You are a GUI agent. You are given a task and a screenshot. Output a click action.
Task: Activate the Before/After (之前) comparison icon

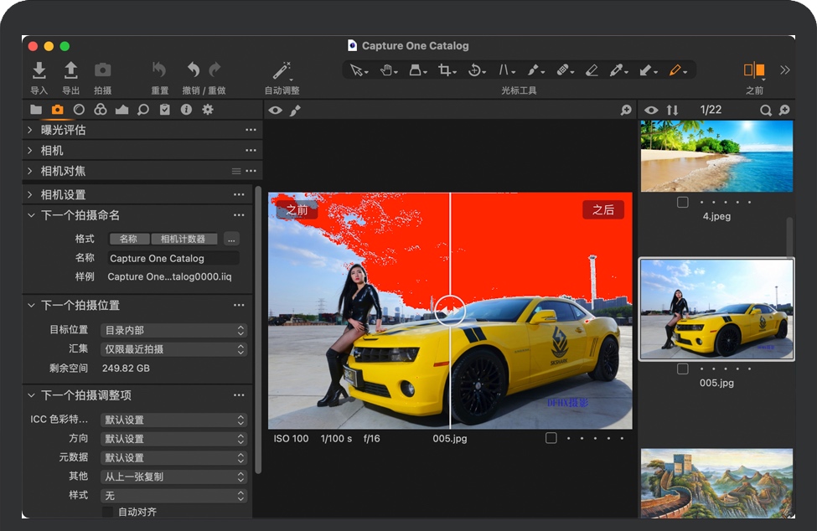point(754,70)
